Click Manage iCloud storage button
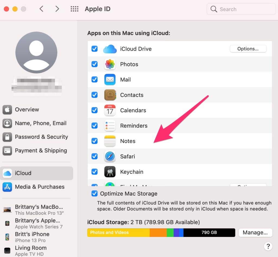This screenshot has height=257, width=278. [255, 233]
